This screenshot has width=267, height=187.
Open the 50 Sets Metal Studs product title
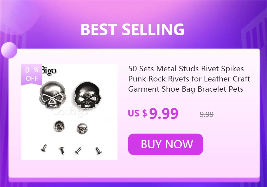coord(189,79)
